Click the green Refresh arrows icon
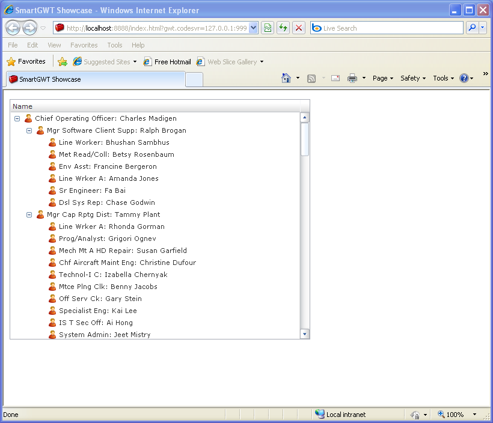Viewport: 493px width, 423px height. (x=283, y=28)
